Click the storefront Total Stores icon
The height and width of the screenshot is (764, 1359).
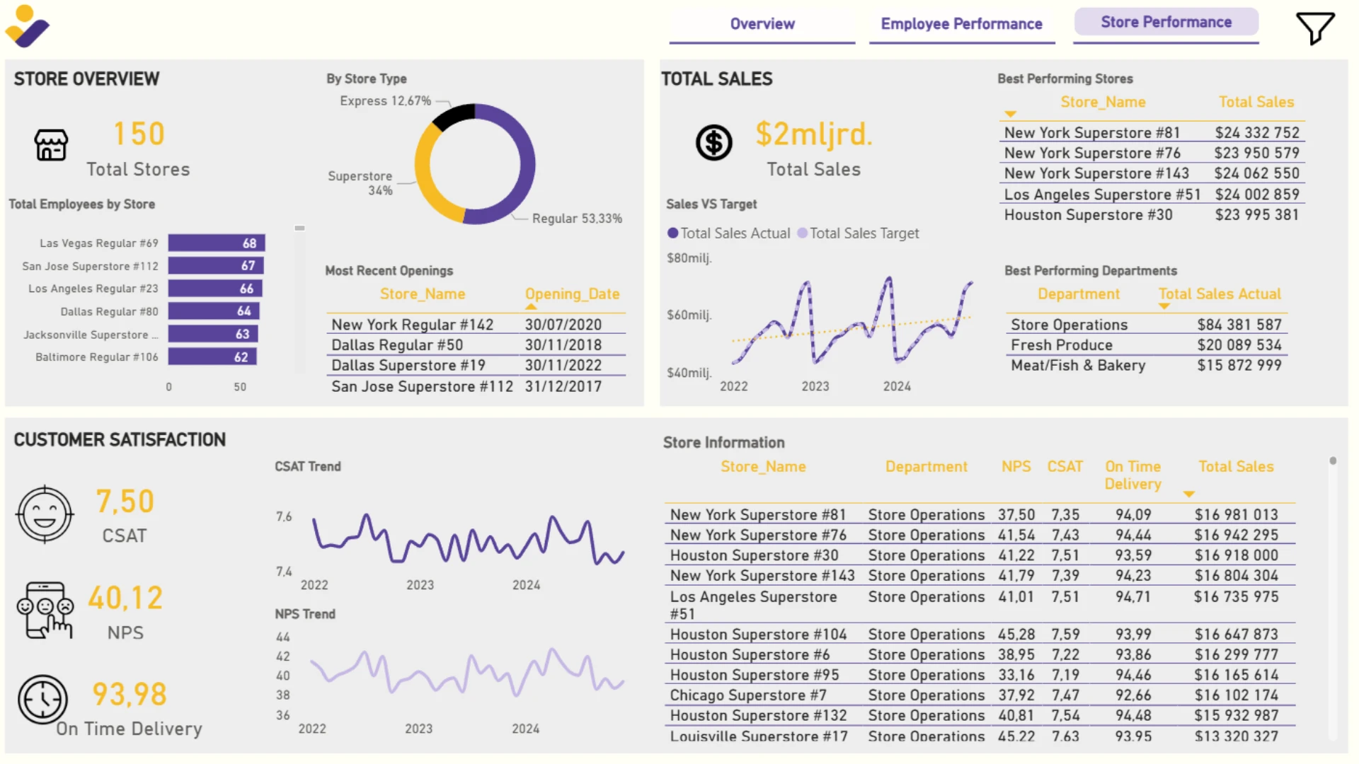pyautogui.click(x=51, y=145)
